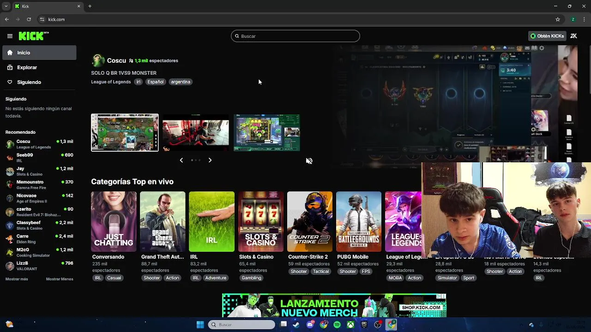Click the Kick Buscar search field
Image resolution: width=591 pixels, height=332 pixels.
coord(295,36)
